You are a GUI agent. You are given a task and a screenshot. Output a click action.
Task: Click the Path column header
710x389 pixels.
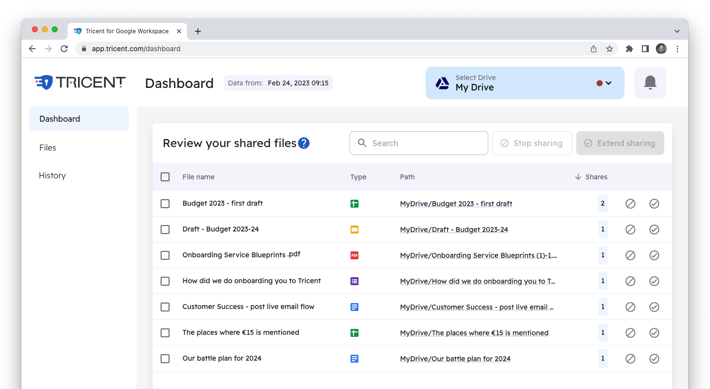coord(407,177)
